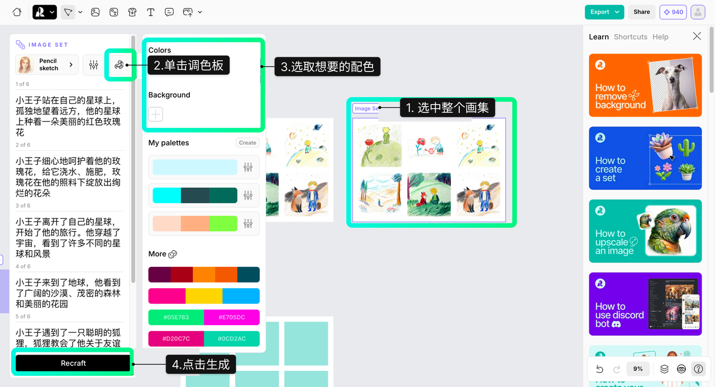Image resolution: width=715 pixels, height=387 pixels.
Task: Select the fox in forest thumbnail
Action: coord(429,194)
